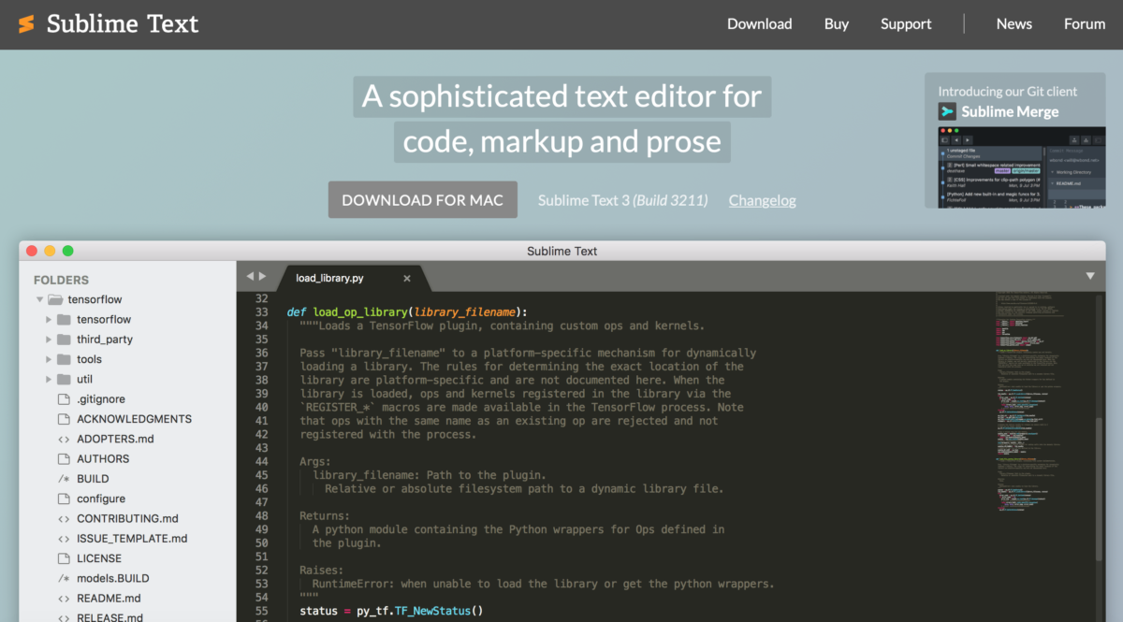Open the tab list dropdown triangle

(1090, 276)
